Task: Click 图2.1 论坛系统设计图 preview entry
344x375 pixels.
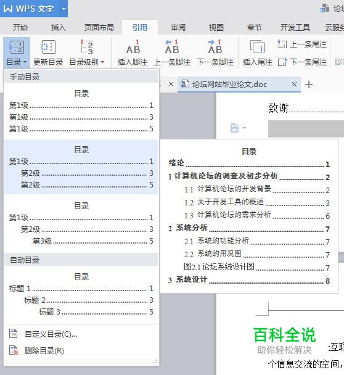Action: point(257,267)
